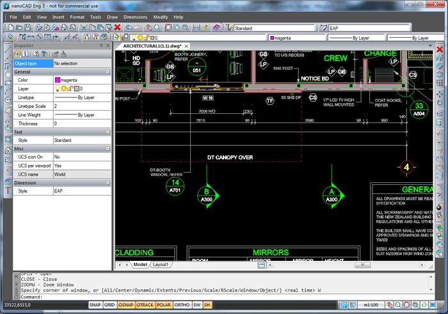Open the Dimensions menu

point(134,17)
